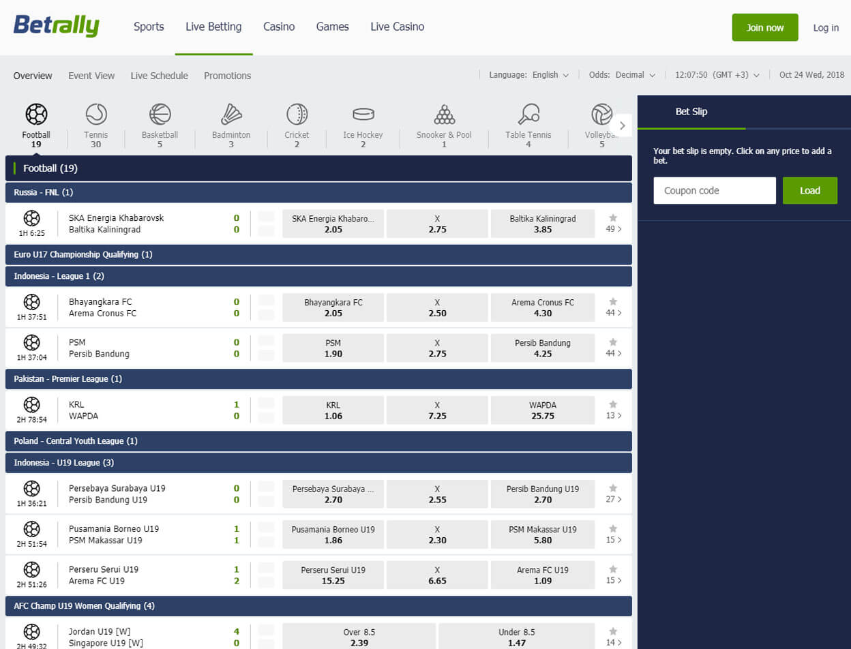Favorite the KRL vs WAPDA star
This screenshot has height=649, width=851.
(613, 404)
